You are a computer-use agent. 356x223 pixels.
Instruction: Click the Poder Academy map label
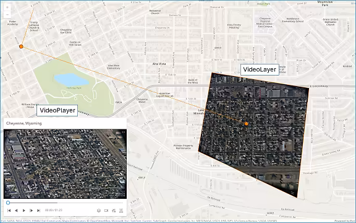point(12,23)
